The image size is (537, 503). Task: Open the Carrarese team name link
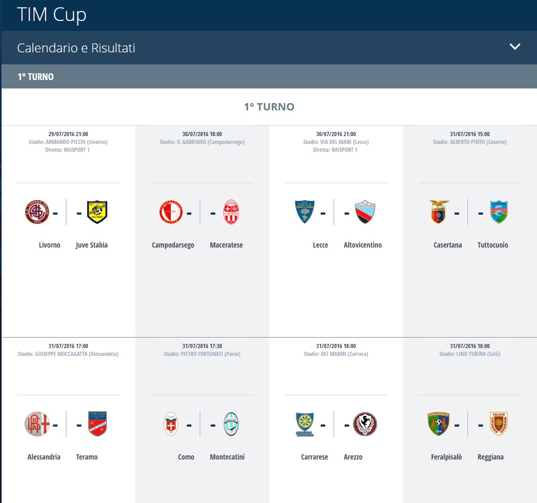tap(314, 457)
